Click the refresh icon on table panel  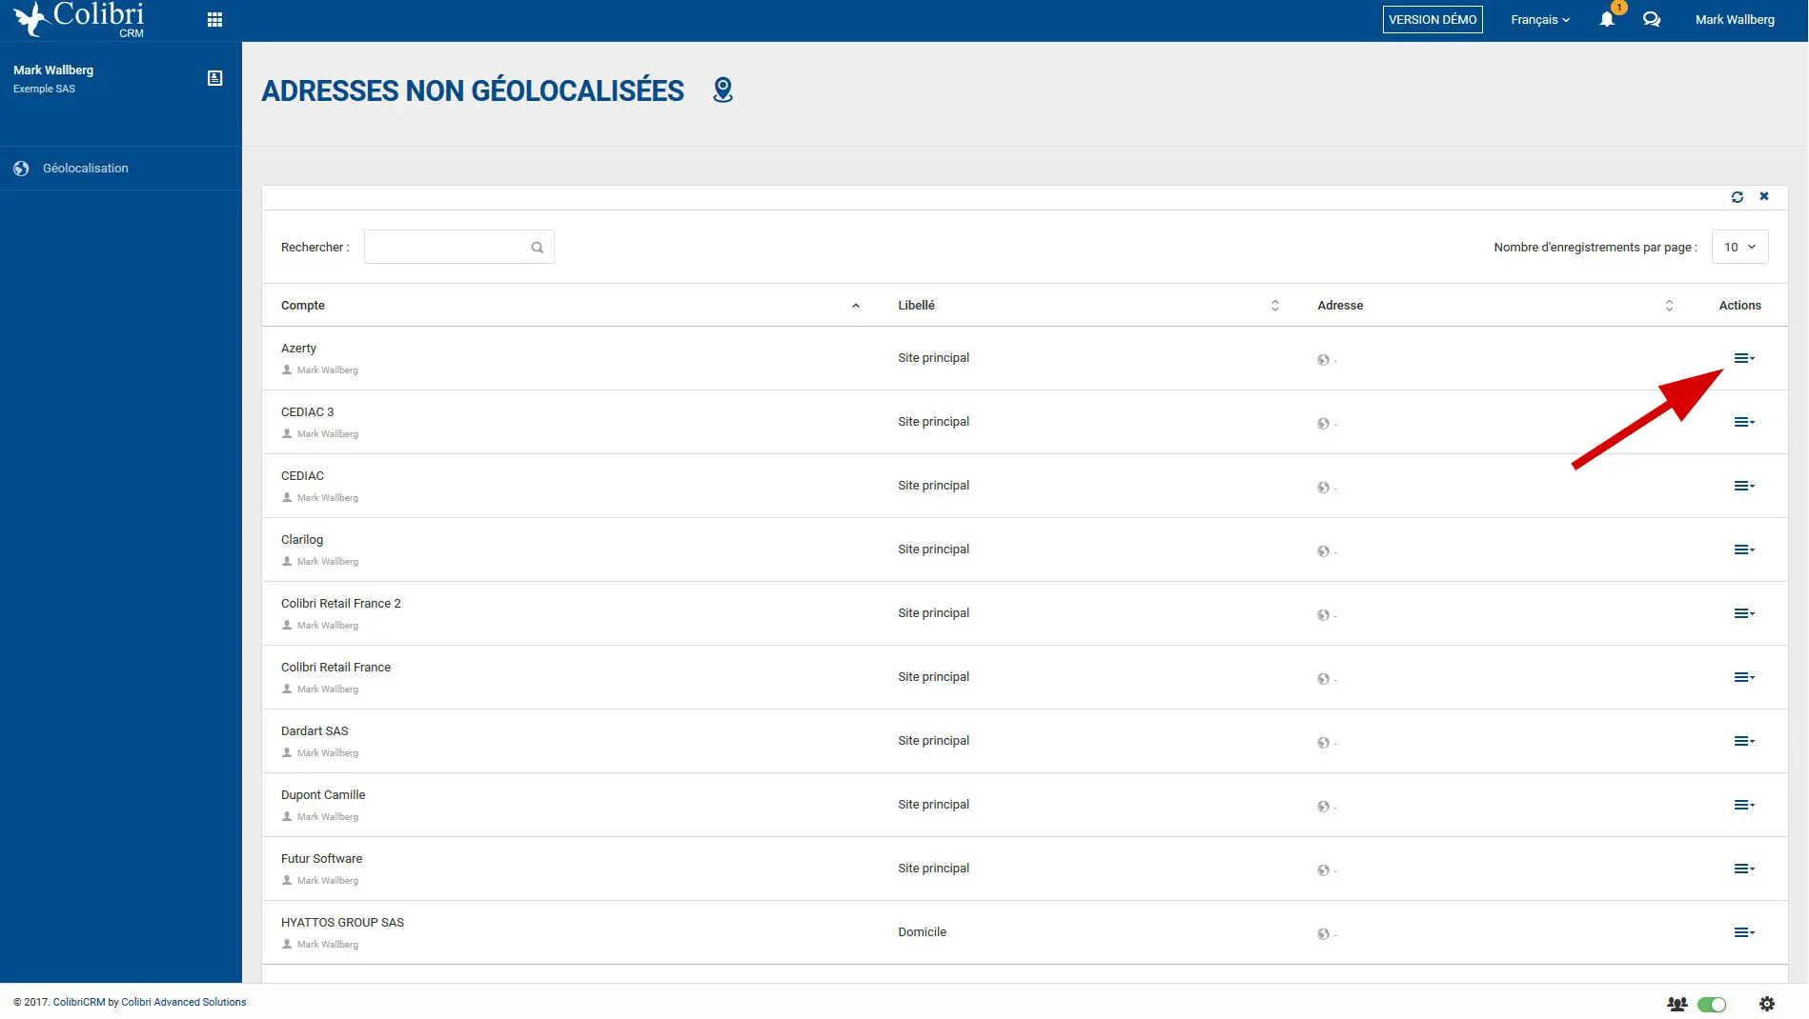tap(1738, 197)
